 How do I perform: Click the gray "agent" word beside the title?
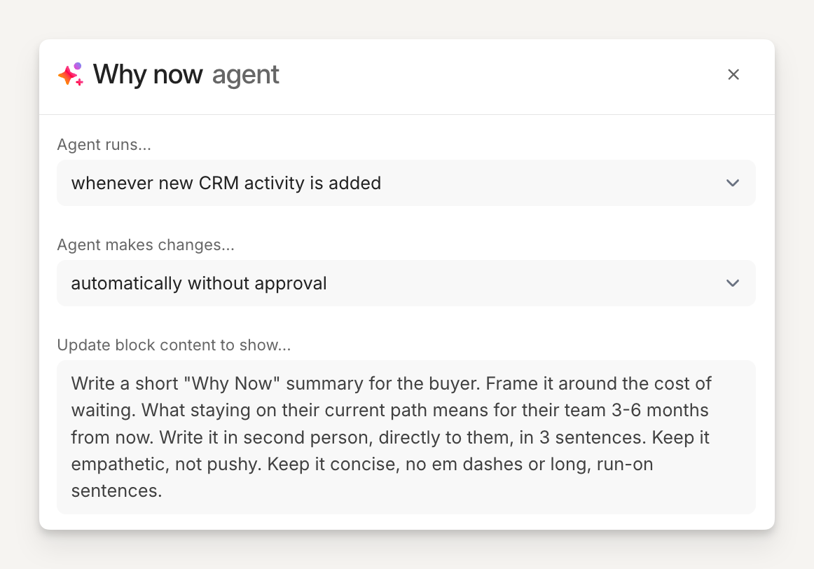tap(245, 74)
